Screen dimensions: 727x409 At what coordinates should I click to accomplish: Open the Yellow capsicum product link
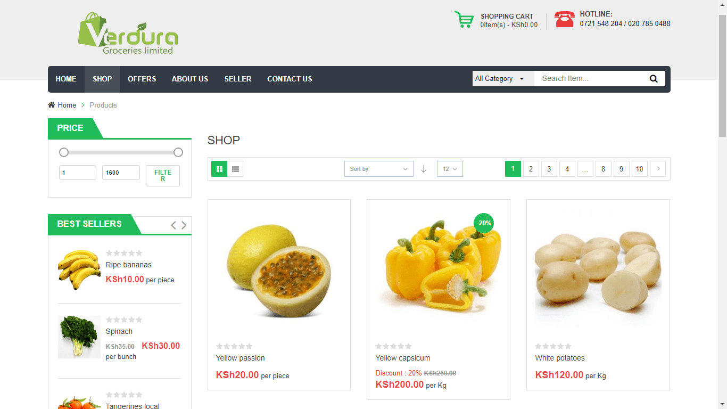(x=403, y=358)
